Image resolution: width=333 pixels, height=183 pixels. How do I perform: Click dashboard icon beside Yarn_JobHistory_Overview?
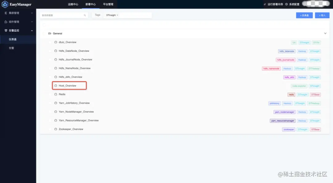click(x=55, y=103)
